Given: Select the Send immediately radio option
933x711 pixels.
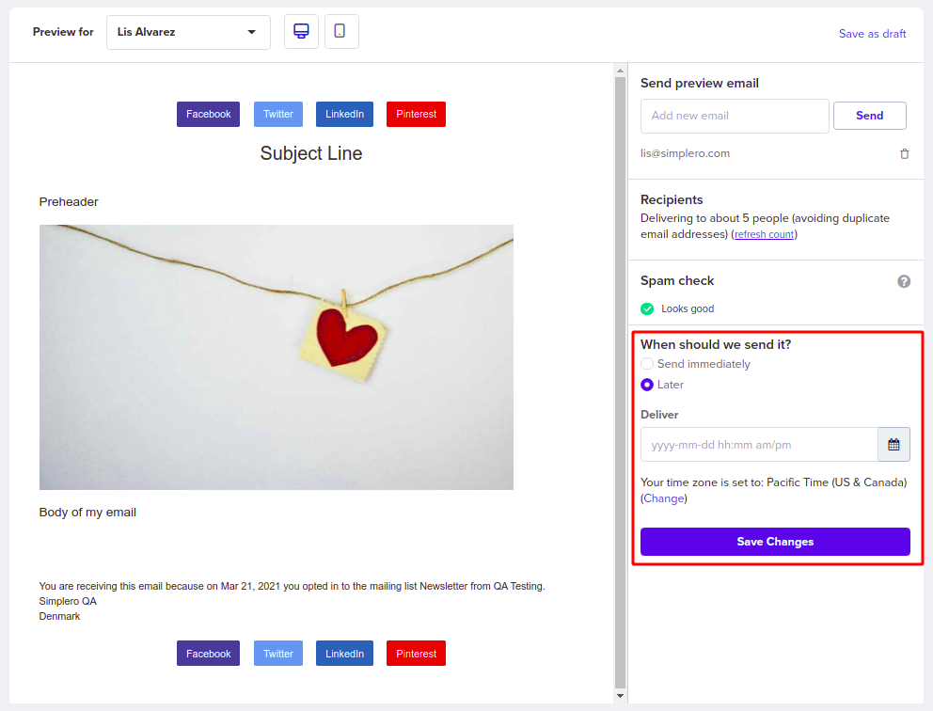Looking at the screenshot, I should [647, 364].
